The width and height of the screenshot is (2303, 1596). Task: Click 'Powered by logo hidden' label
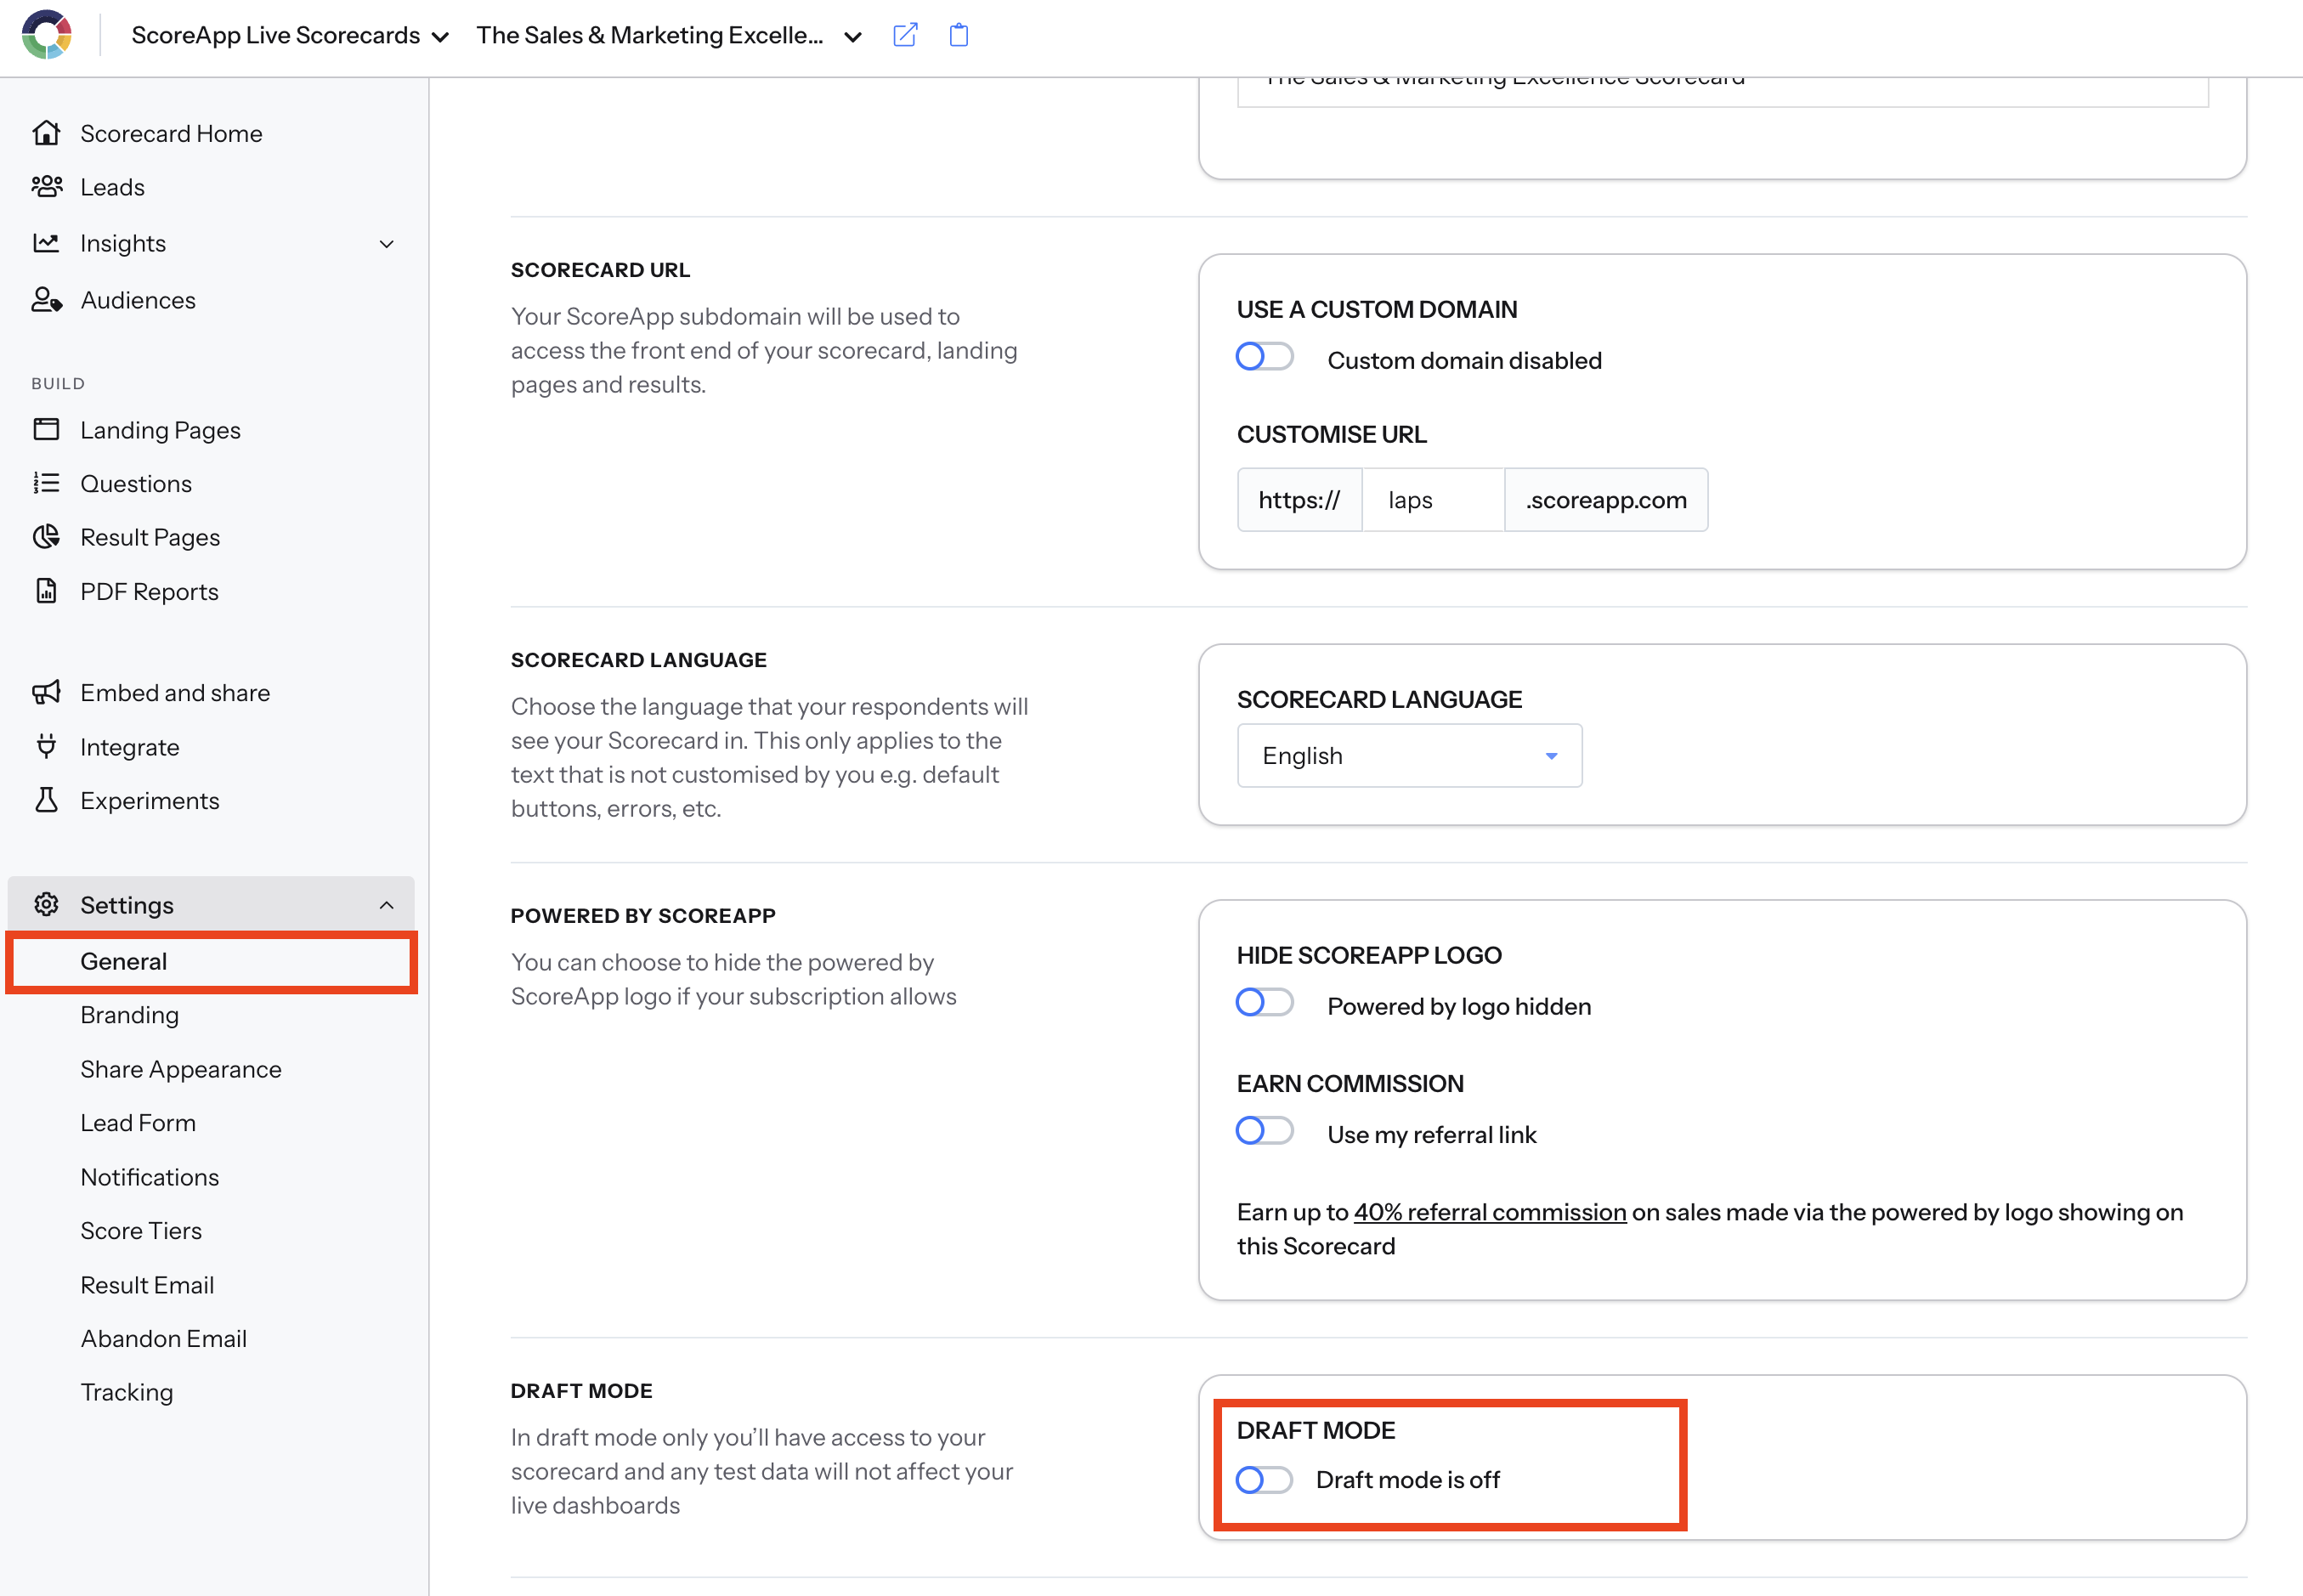[x=1459, y=1006]
